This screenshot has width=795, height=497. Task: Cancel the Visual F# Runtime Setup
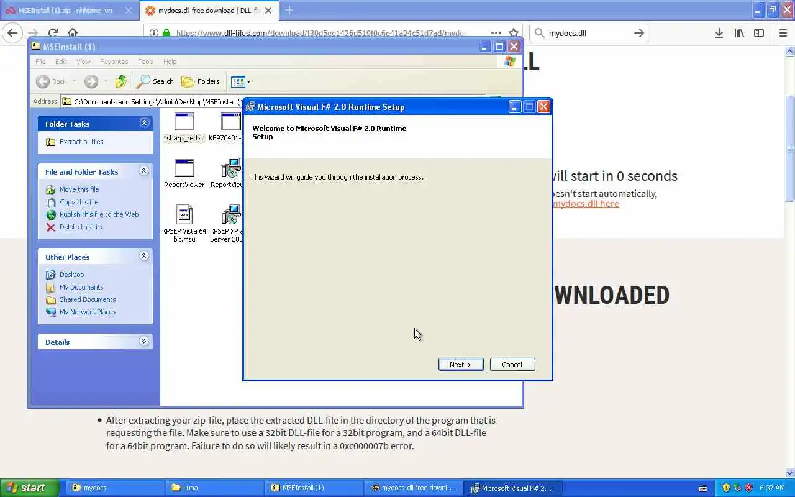click(512, 365)
